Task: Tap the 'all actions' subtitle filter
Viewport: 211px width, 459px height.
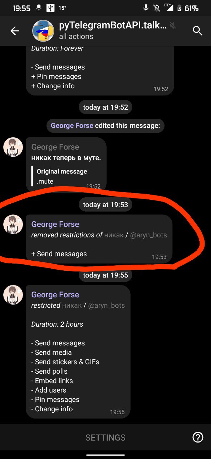Action: click(76, 37)
